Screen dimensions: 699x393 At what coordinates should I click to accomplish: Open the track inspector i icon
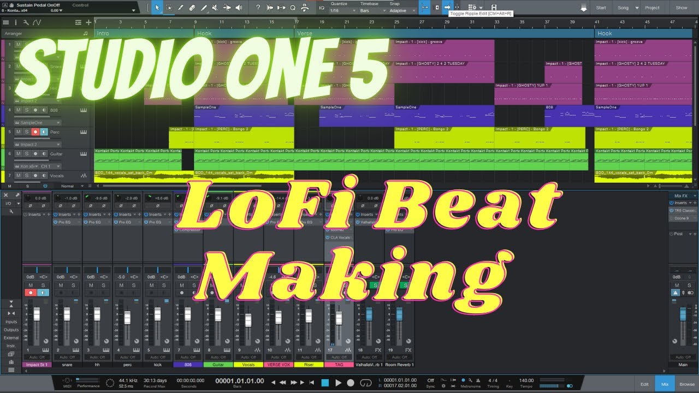tap(15, 22)
